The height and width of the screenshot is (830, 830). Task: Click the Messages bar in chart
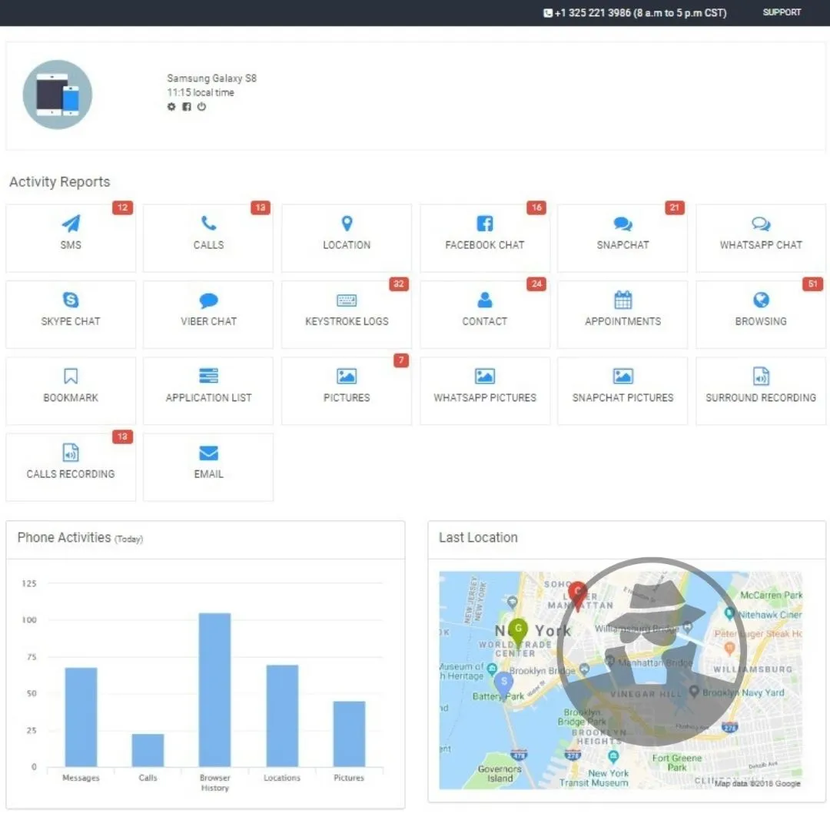pos(81,717)
